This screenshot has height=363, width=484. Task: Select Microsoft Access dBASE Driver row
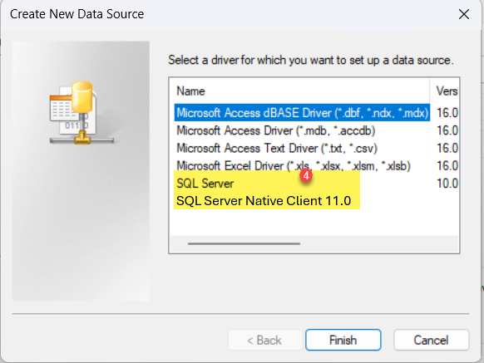point(302,113)
